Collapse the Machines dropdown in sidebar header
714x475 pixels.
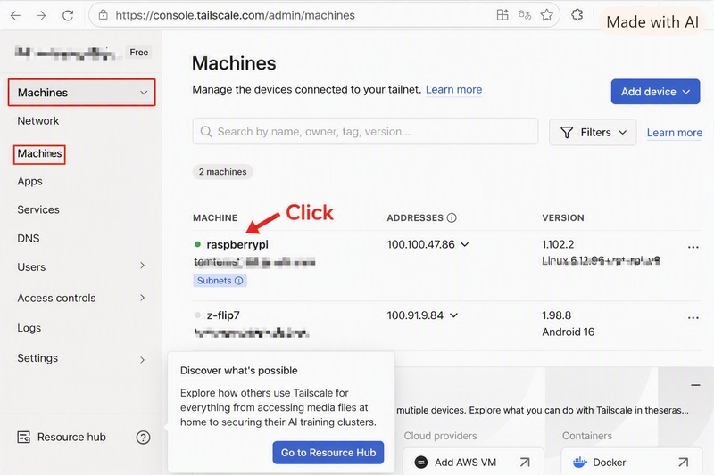pyautogui.click(x=144, y=93)
